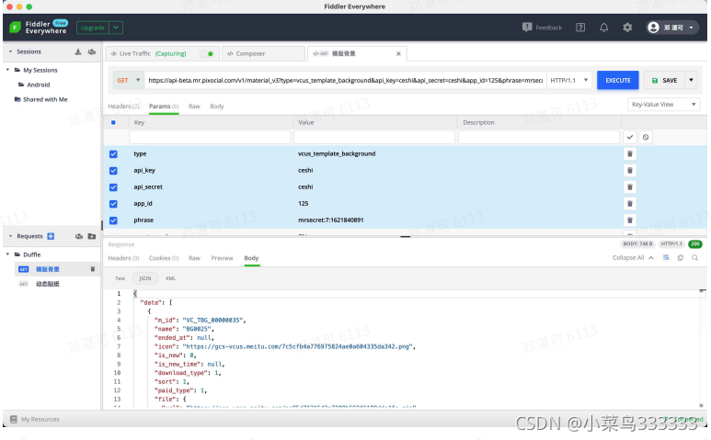711x440 pixels.
Task: Click the icon URL link in JSON
Action: (297, 346)
